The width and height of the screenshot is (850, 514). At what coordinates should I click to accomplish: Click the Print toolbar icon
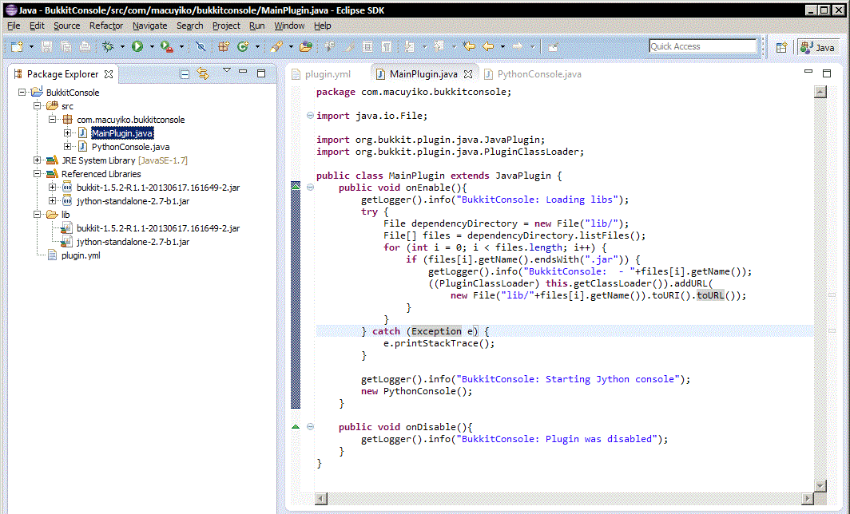click(85, 46)
